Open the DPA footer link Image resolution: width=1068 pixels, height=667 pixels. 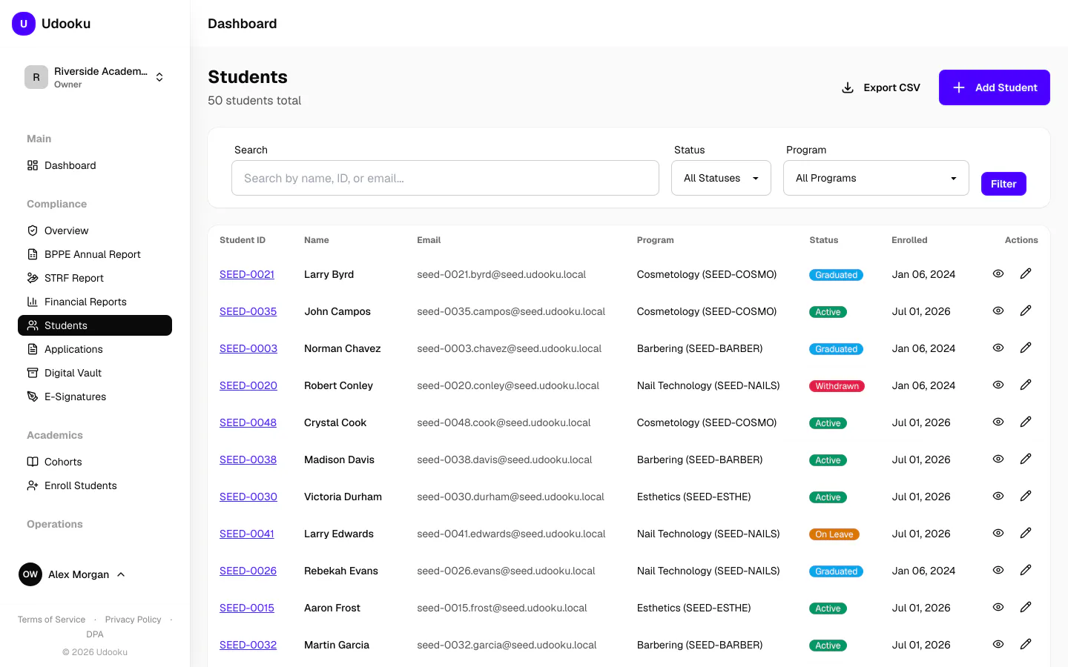(95, 634)
